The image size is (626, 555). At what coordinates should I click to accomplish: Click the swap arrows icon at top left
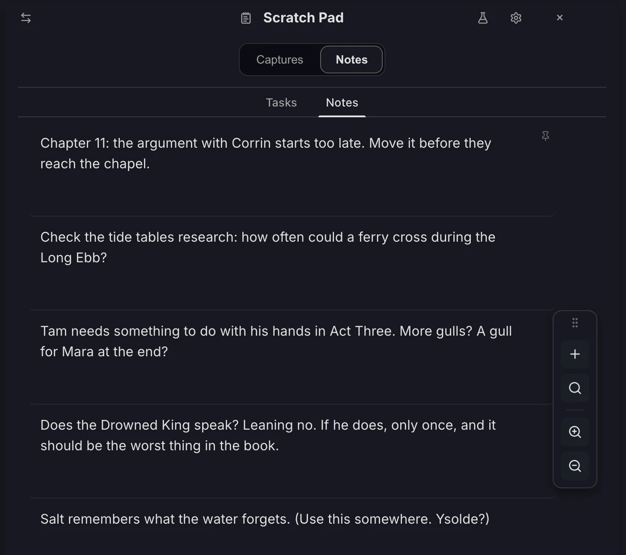(26, 18)
